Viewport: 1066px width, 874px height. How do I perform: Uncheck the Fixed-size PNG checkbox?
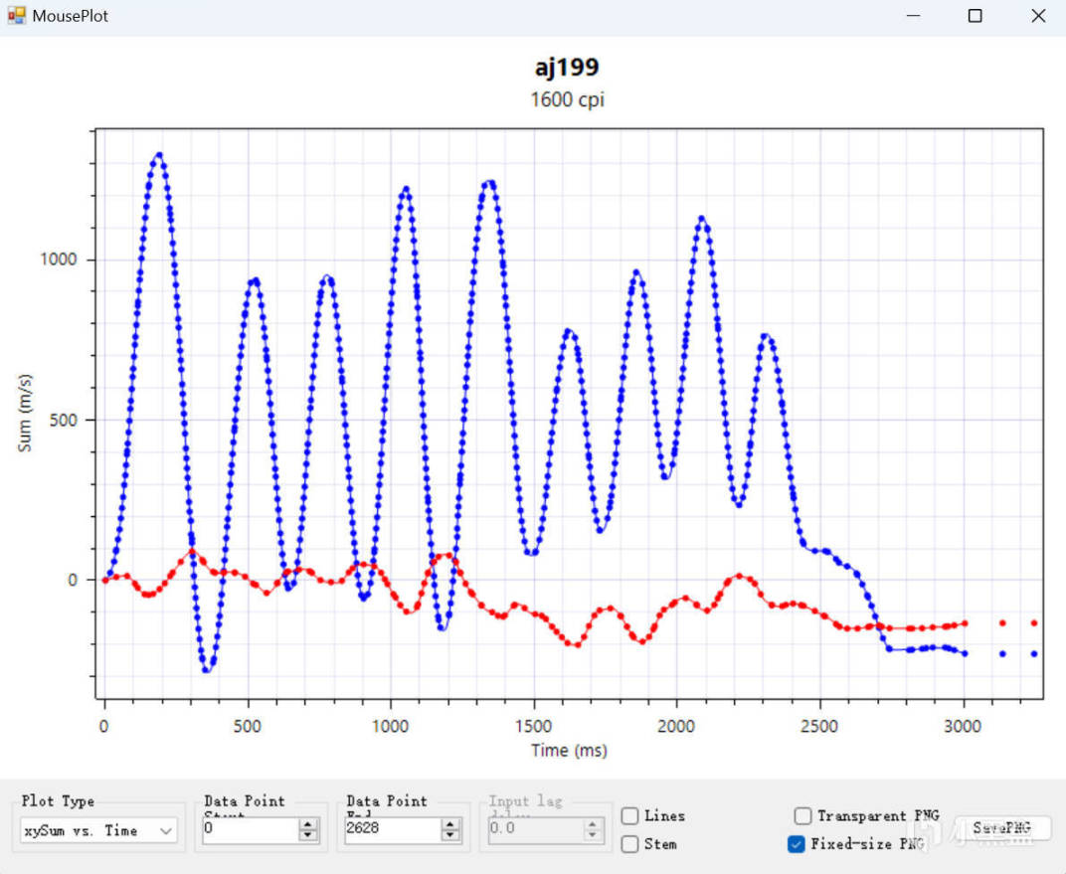(x=797, y=844)
